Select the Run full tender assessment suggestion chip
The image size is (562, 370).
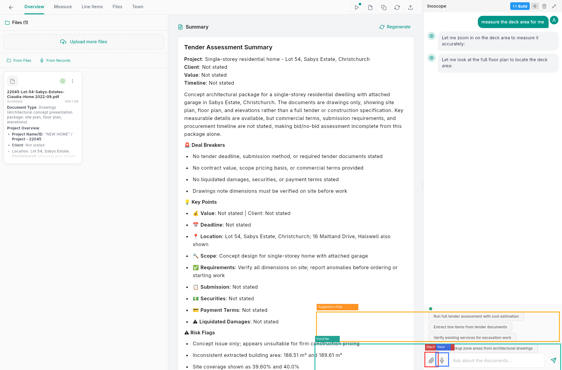(x=476, y=316)
